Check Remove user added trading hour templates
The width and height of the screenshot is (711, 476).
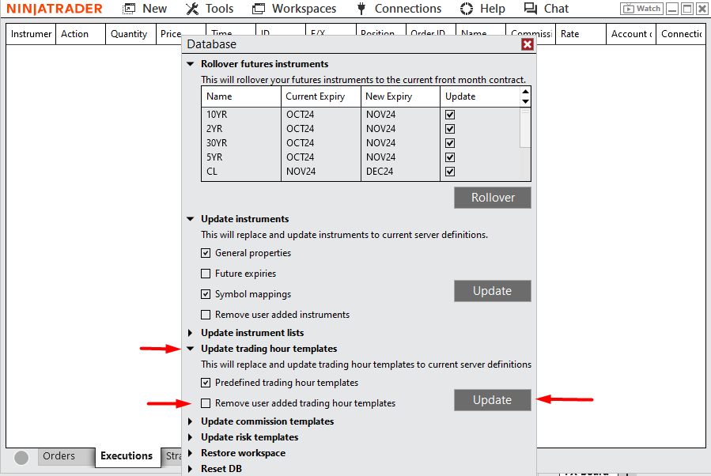click(x=206, y=403)
